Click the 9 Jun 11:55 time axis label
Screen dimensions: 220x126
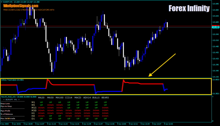[110, 124]
